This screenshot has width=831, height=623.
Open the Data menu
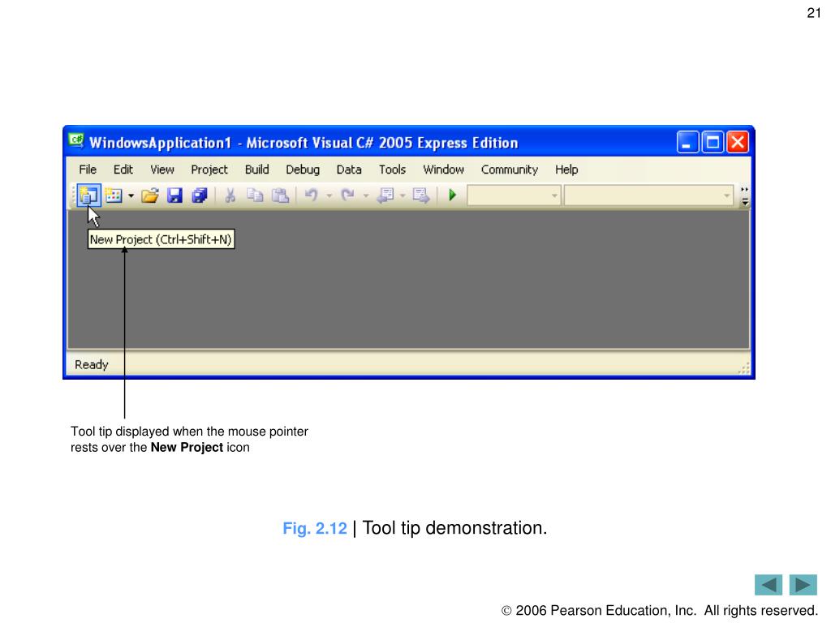(349, 170)
